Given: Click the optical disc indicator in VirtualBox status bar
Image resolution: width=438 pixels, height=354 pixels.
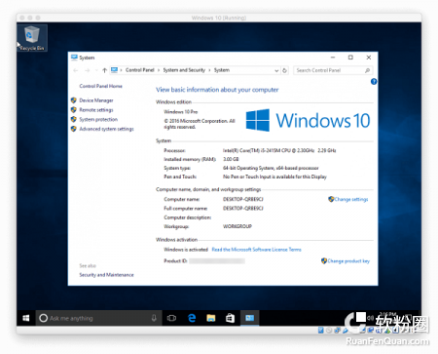Looking at the screenshot, I should pos(329,331).
